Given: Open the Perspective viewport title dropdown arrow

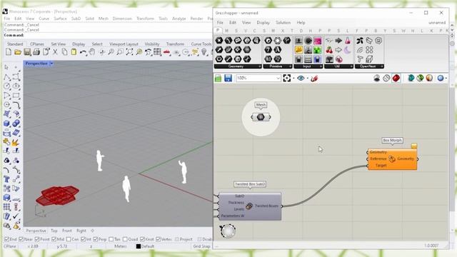Looking at the screenshot, I should [x=51, y=64].
